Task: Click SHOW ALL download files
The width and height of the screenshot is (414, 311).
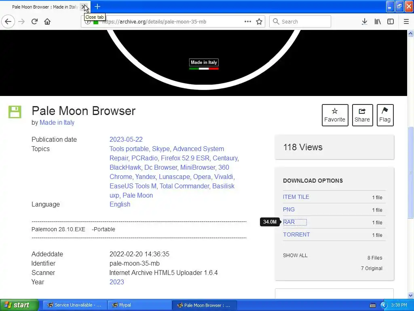Action: pyautogui.click(x=295, y=256)
